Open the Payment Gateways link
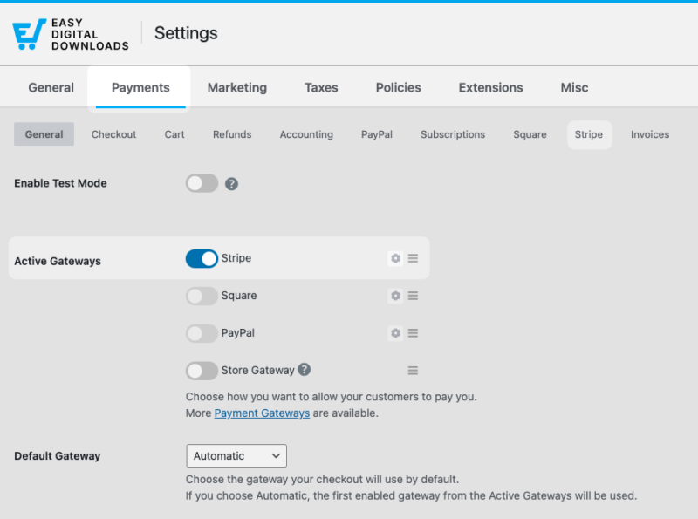698x519 pixels. (x=262, y=413)
